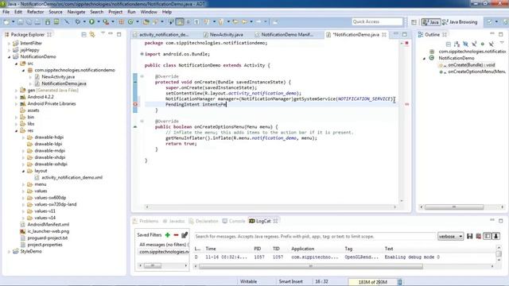Open the Console tab
509x286 pixels.
[234, 221]
